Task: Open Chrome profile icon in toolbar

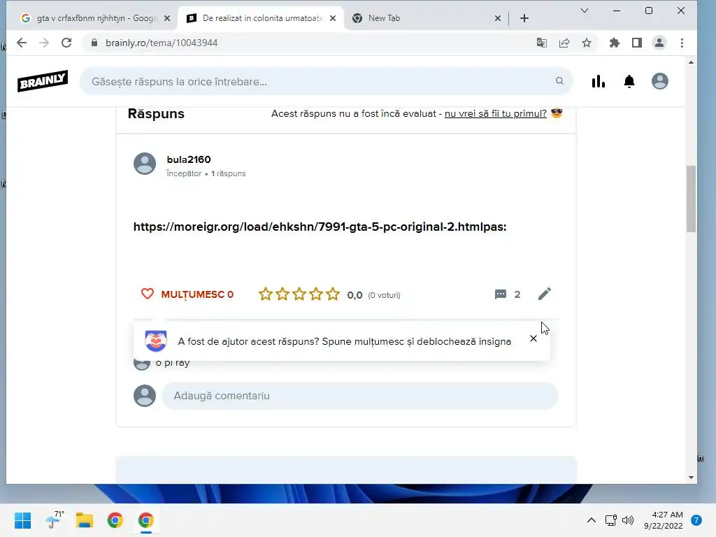Action: 659,43
